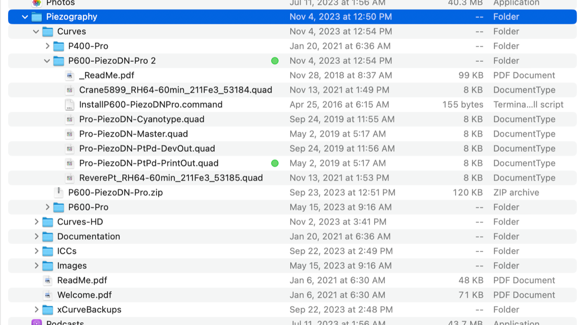Click the Documentation folder icon
Viewport: 582px width, 325px height.
click(x=48, y=236)
